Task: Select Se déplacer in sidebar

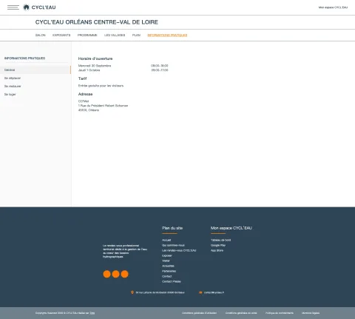Action: point(13,78)
